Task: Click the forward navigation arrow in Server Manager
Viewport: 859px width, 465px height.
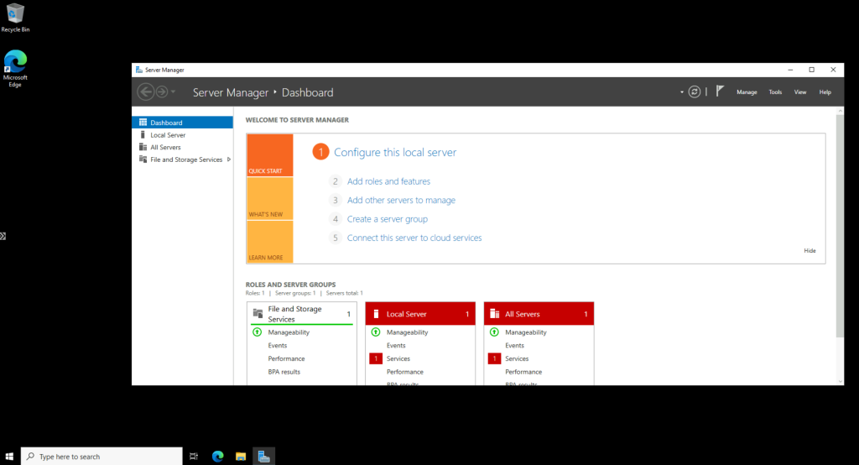Action: click(x=162, y=91)
